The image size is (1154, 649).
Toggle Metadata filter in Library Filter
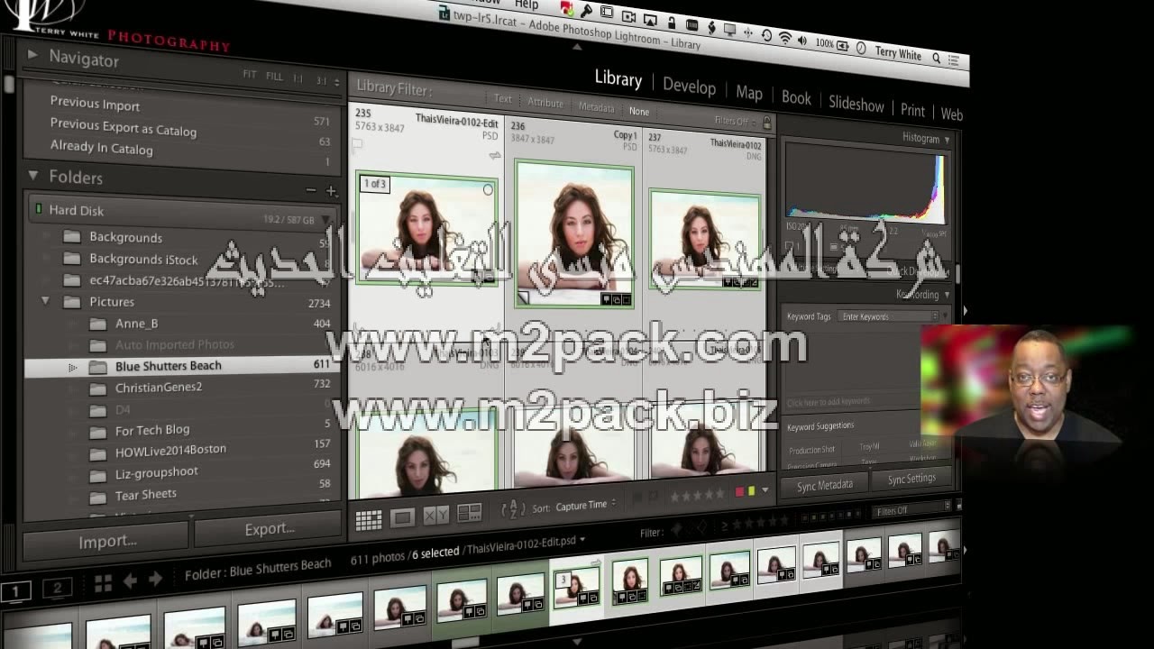pos(596,107)
